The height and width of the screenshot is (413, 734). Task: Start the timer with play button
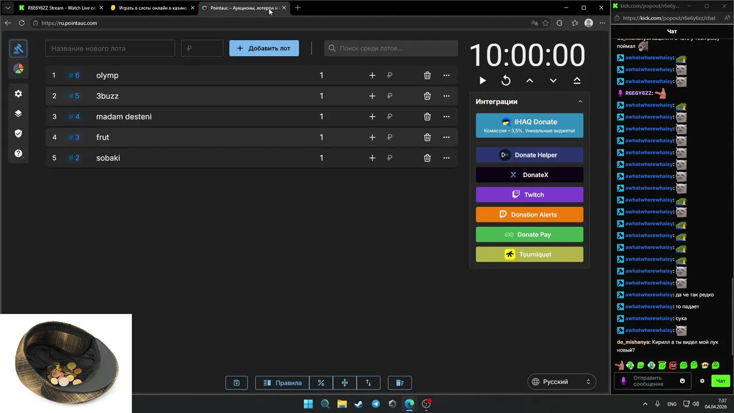(482, 80)
